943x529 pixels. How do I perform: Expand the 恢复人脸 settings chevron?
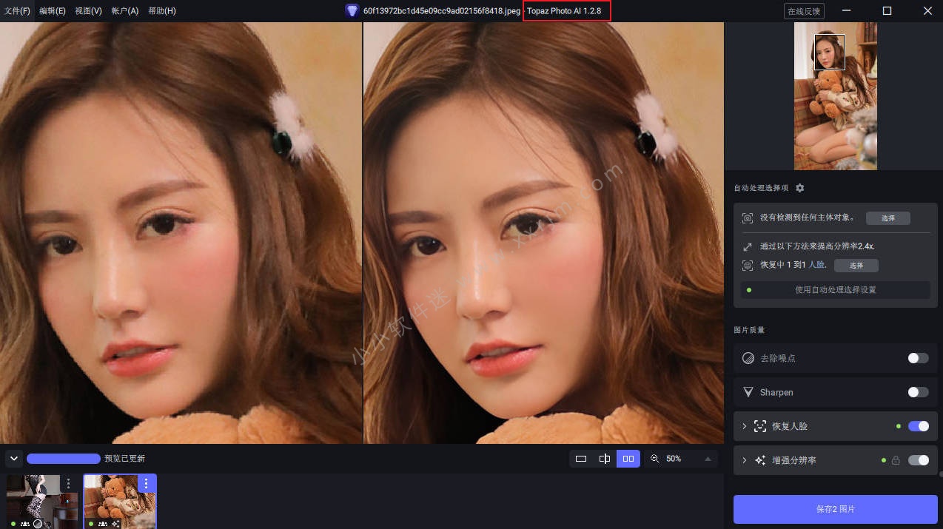click(745, 426)
